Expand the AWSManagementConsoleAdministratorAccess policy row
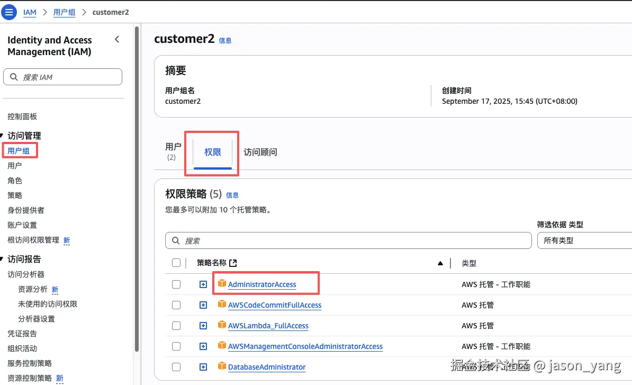Viewport: 632px width, 385px height. [x=203, y=346]
